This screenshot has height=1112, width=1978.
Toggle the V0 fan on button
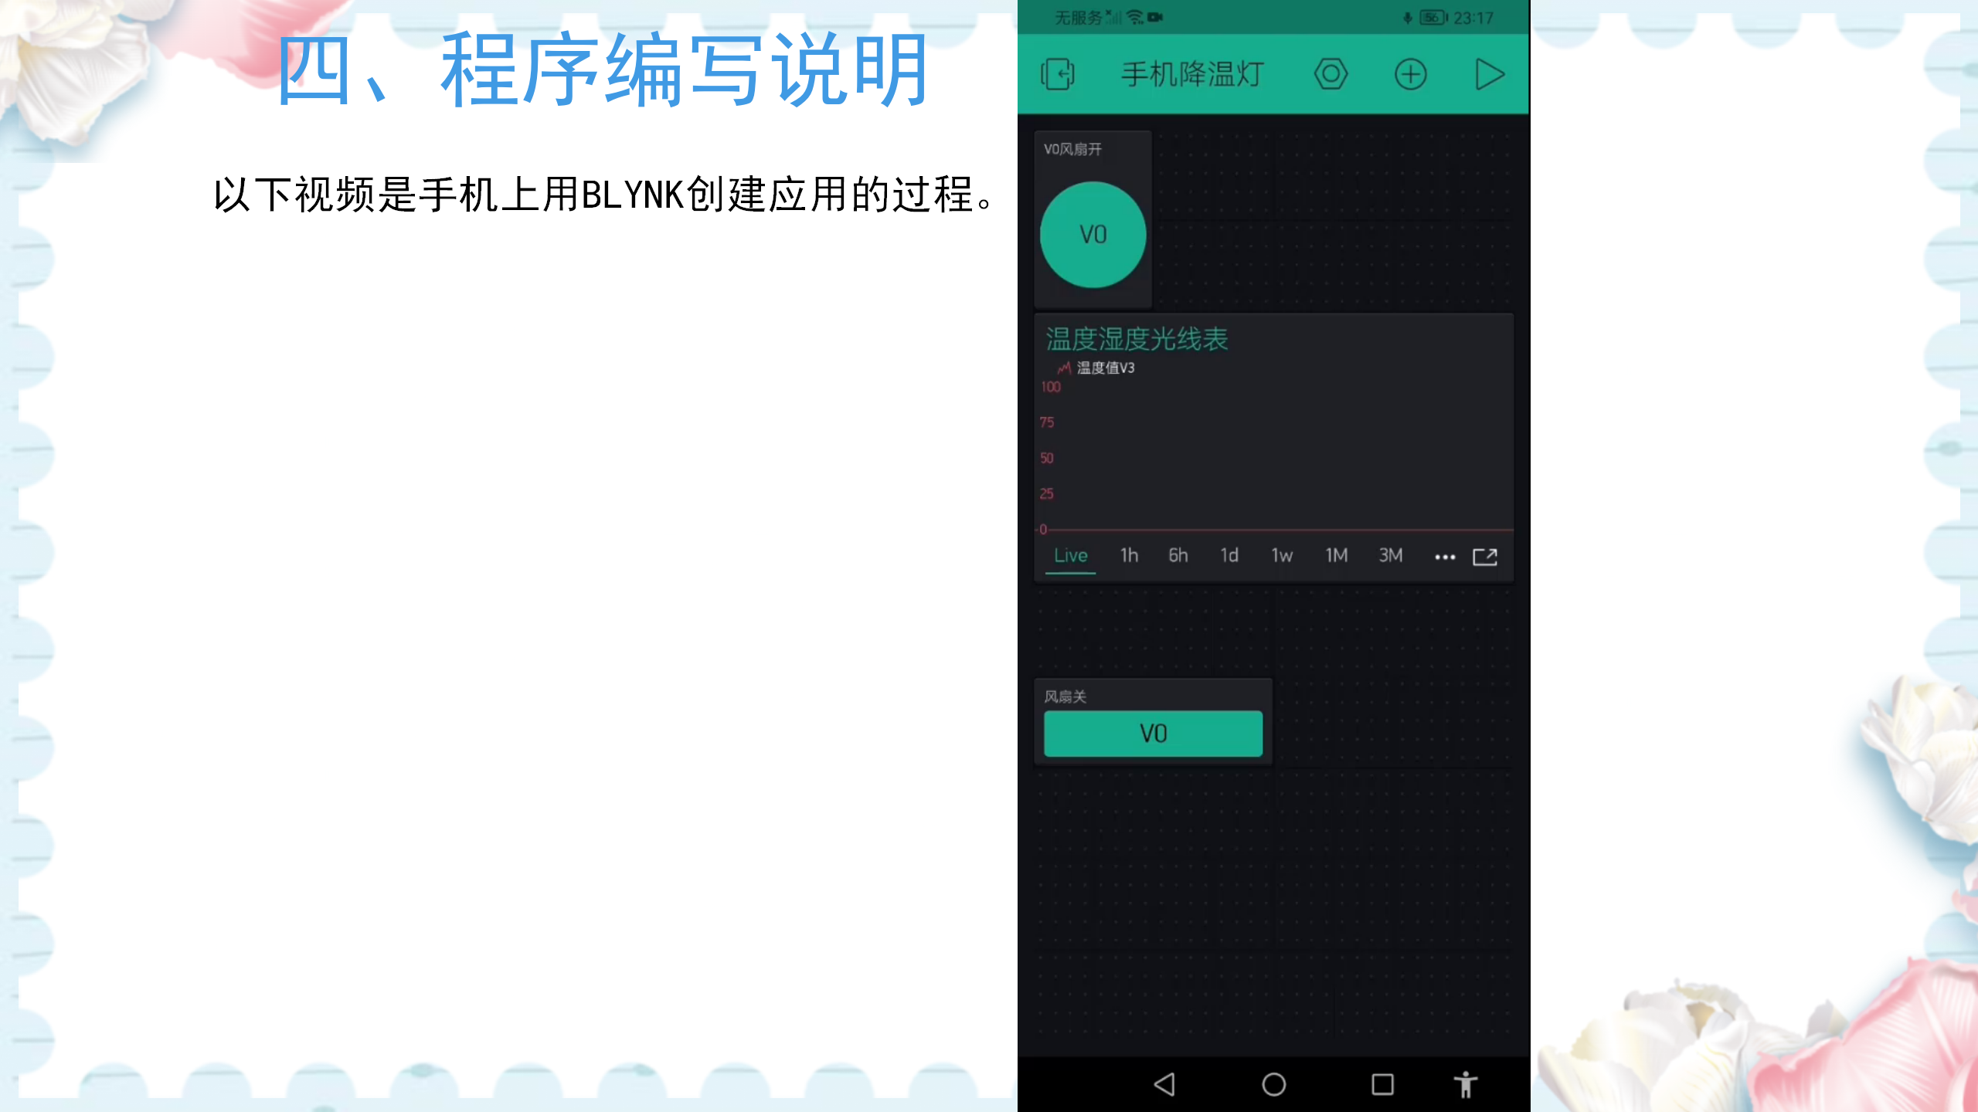click(x=1093, y=233)
